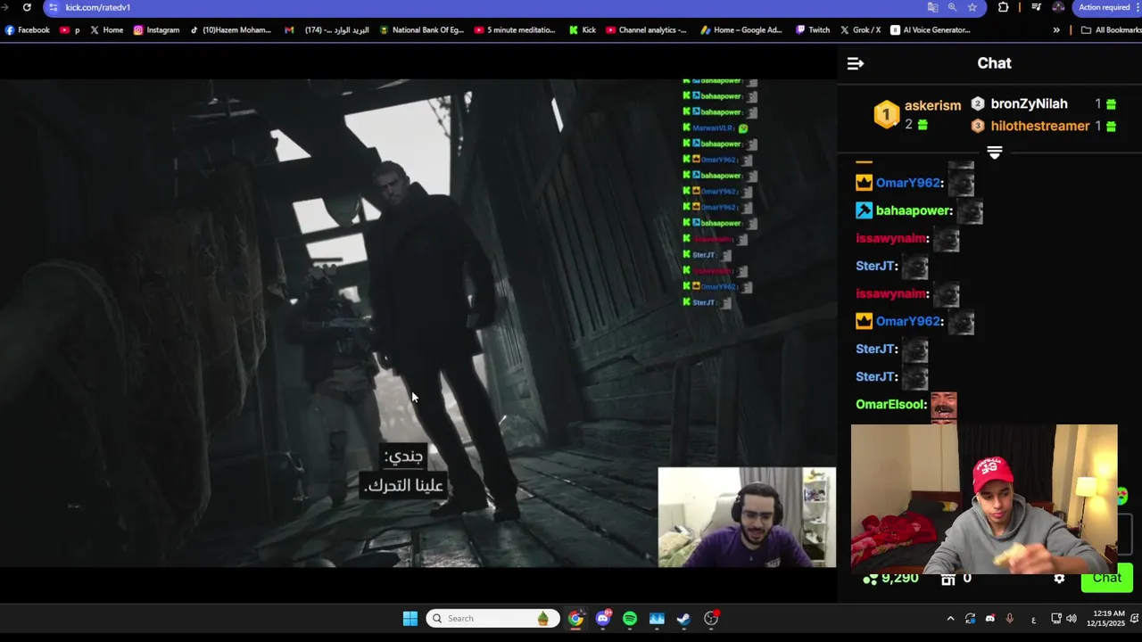The height and width of the screenshot is (642, 1142).
Task: Click the microphone tray icon
Action: click(x=1009, y=618)
